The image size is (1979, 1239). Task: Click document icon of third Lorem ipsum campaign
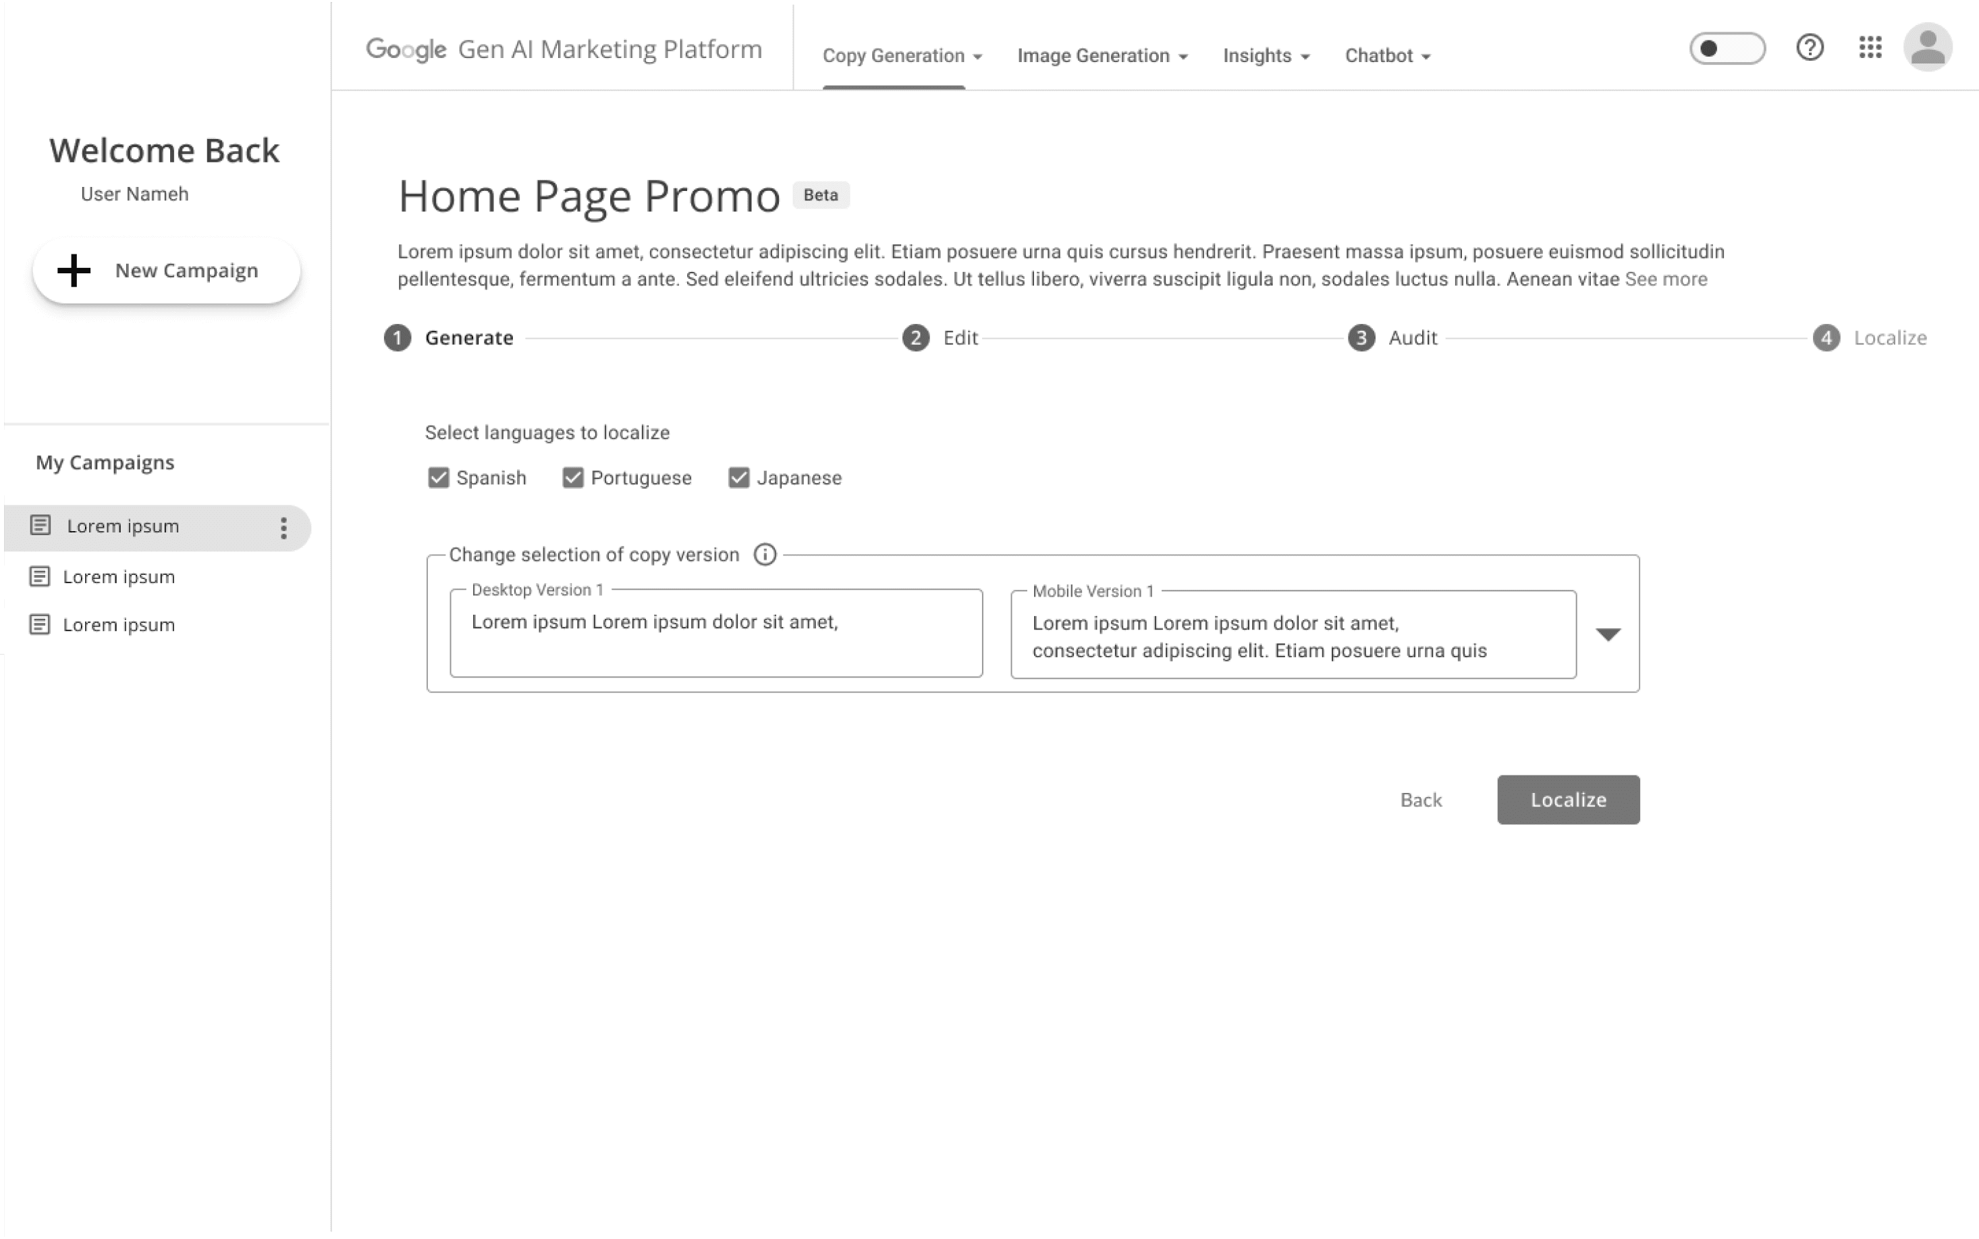(x=39, y=624)
